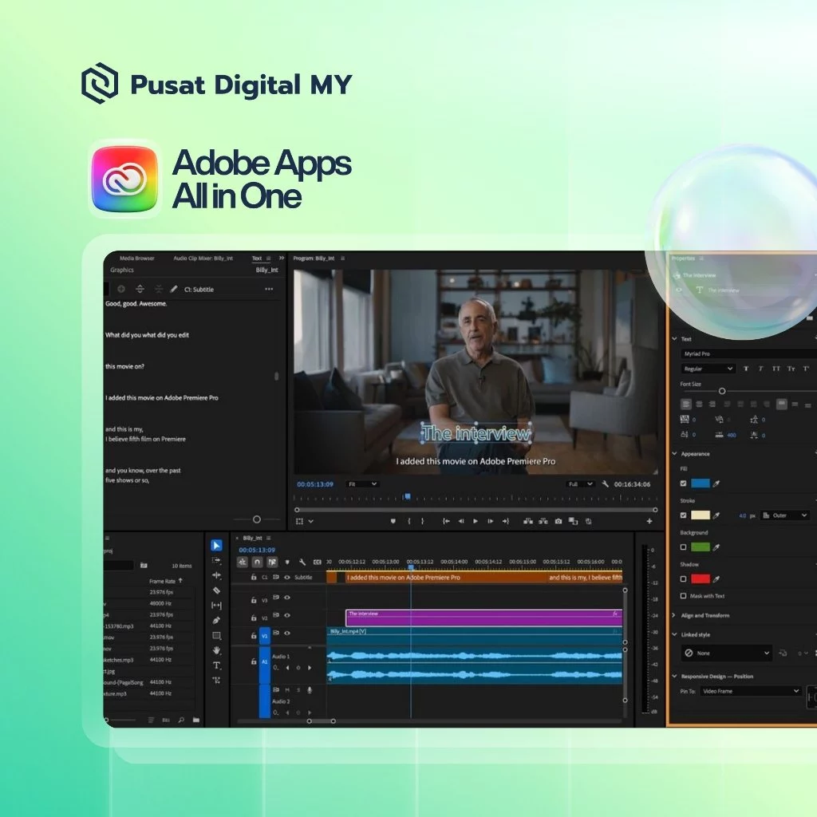Open the Fit zoom level dropdown

(362, 484)
